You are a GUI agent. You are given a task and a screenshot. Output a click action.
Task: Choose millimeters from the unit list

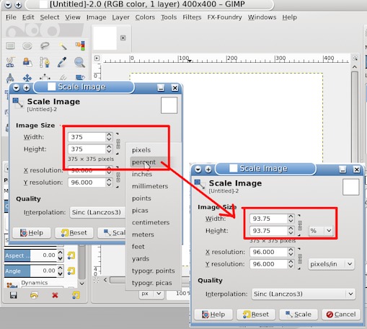[150, 186]
